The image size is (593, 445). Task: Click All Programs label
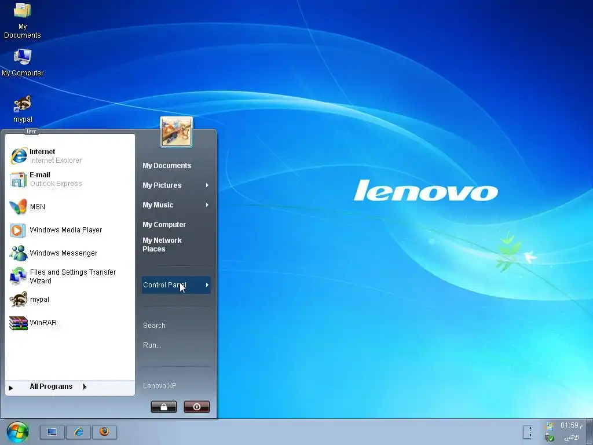pos(51,386)
